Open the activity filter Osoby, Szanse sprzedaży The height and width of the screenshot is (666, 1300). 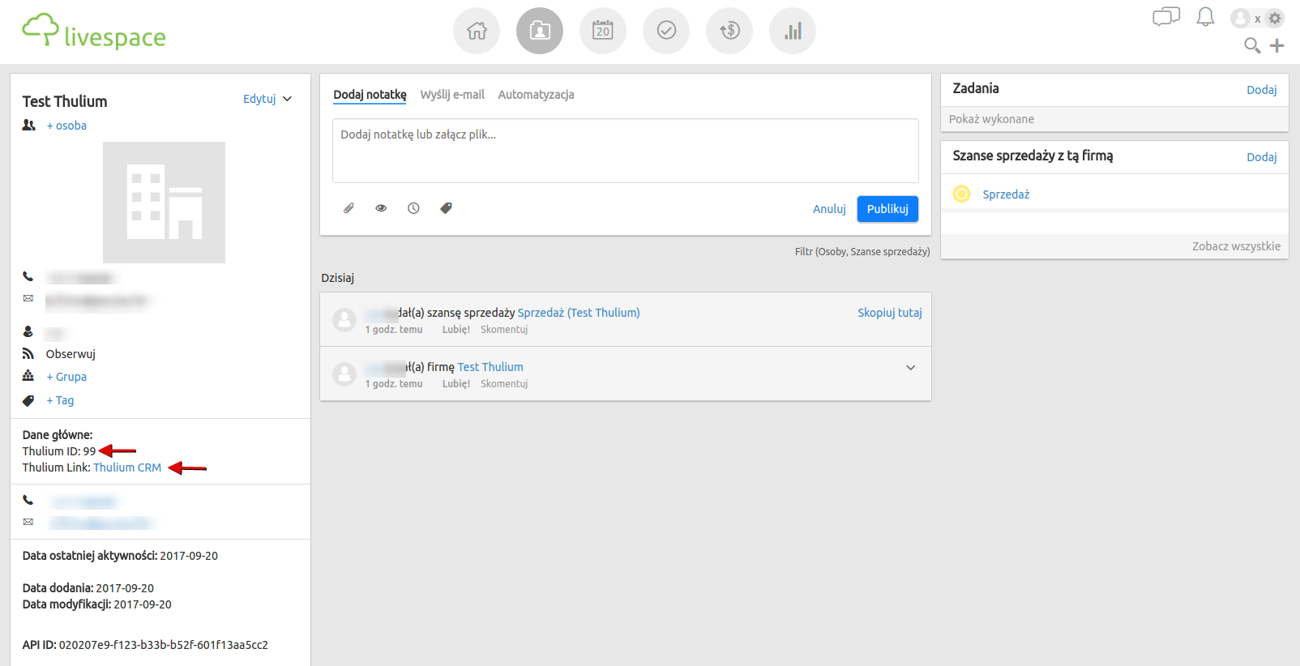click(862, 252)
